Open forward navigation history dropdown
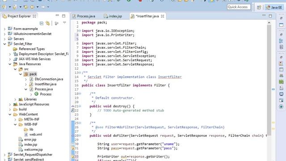This screenshot has width=286, height=161. tap(48, 7)
